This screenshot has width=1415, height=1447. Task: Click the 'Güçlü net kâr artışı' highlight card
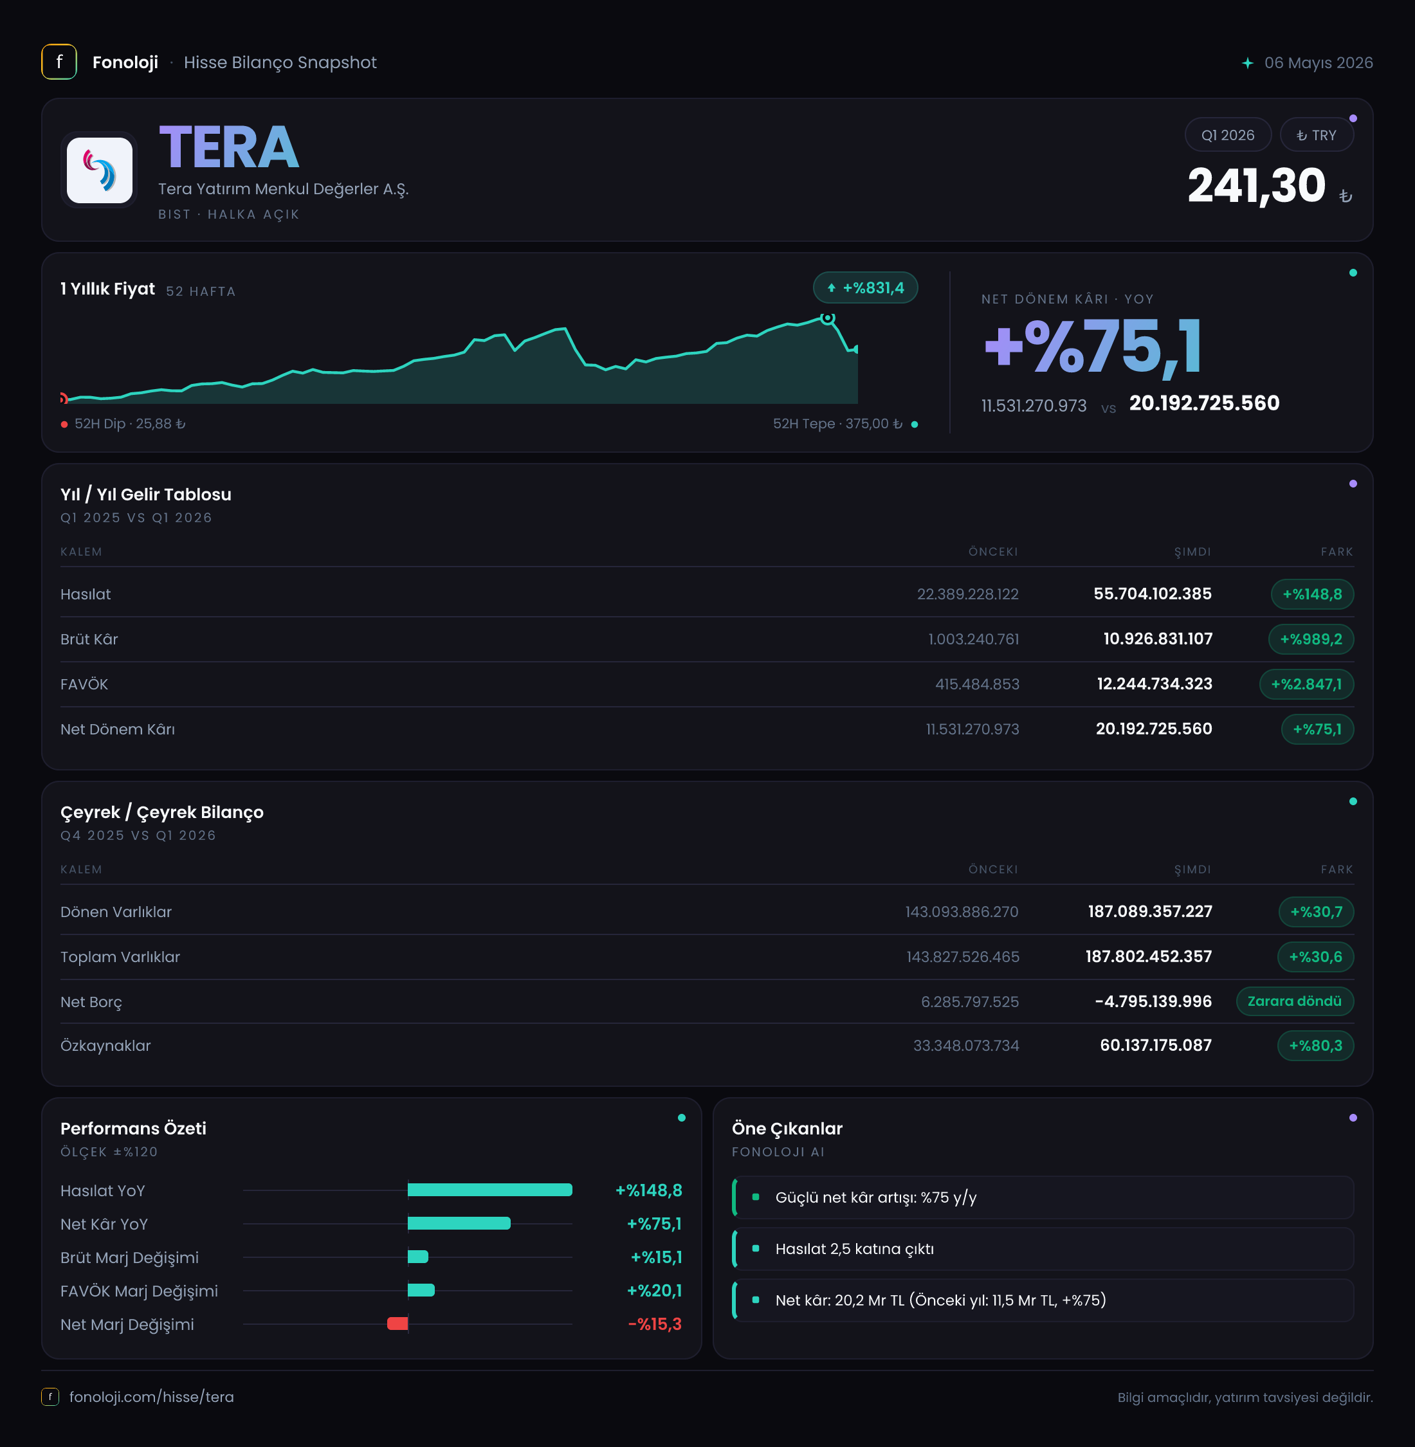tap(1043, 1197)
